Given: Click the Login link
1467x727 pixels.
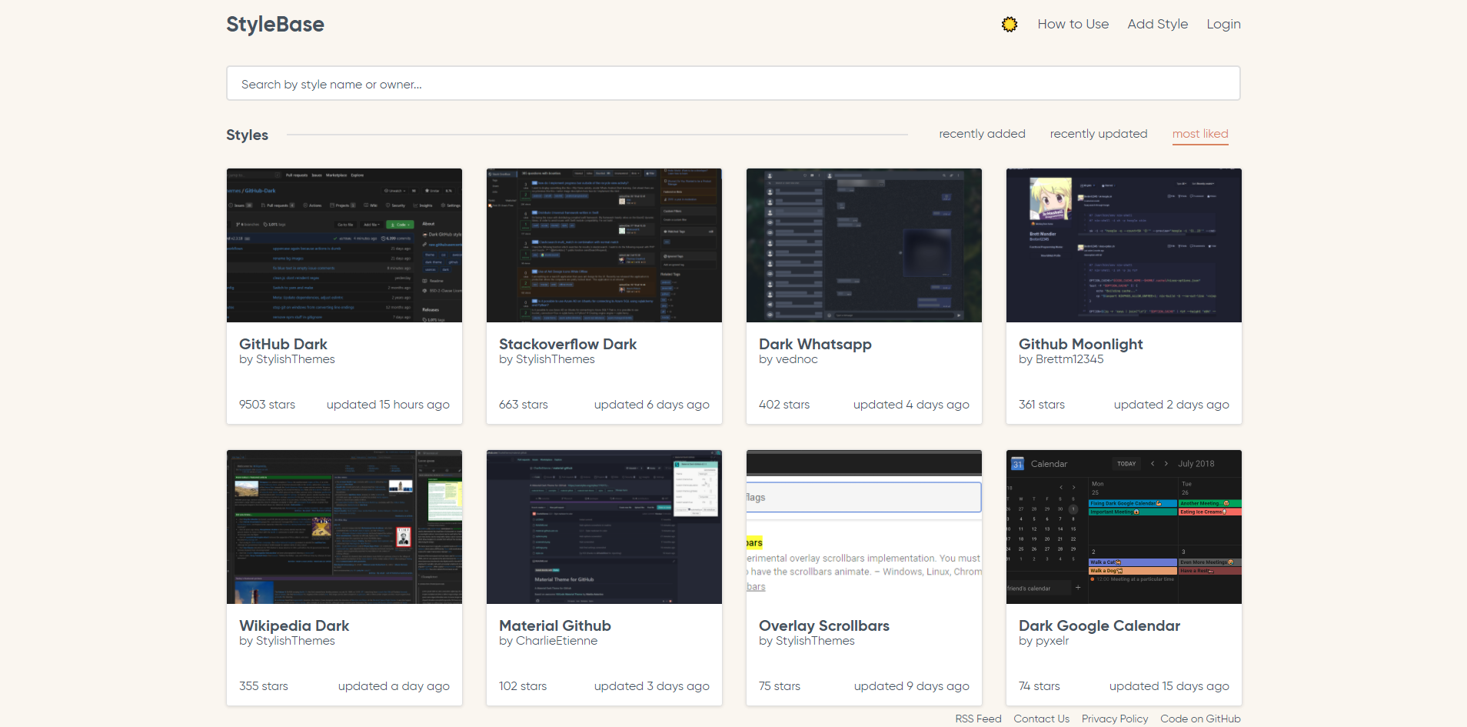Looking at the screenshot, I should pos(1223,24).
